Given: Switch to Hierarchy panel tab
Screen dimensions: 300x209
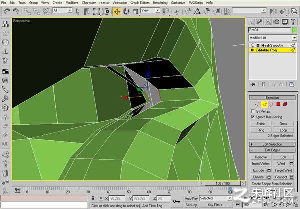Looking at the screenshot, I should pyautogui.click(x=268, y=22).
